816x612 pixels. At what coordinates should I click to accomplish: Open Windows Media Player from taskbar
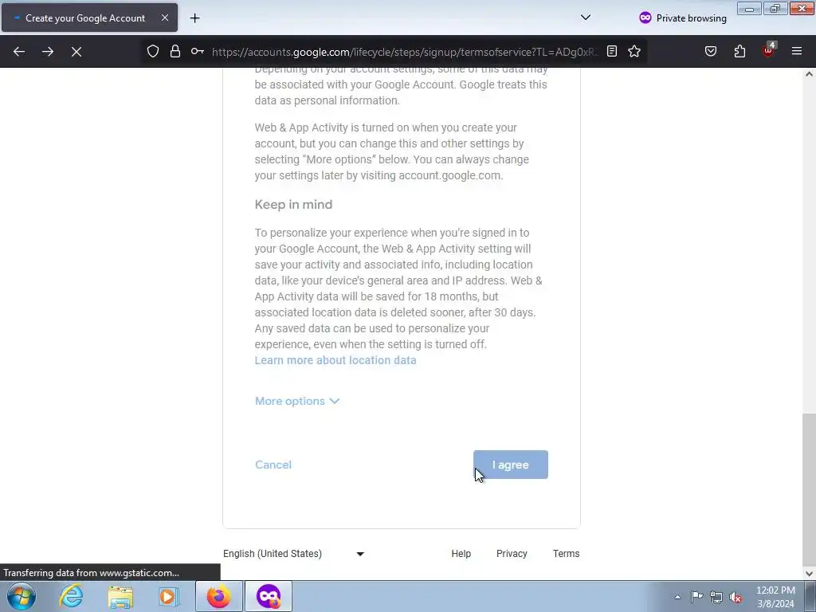[x=168, y=596]
